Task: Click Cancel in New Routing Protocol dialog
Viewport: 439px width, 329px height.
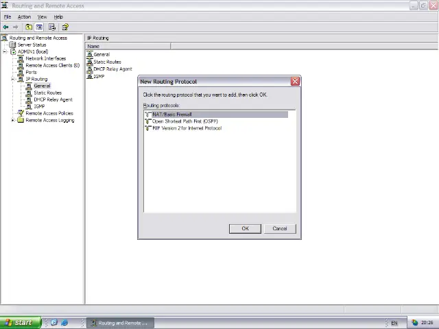Action: (280, 228)
